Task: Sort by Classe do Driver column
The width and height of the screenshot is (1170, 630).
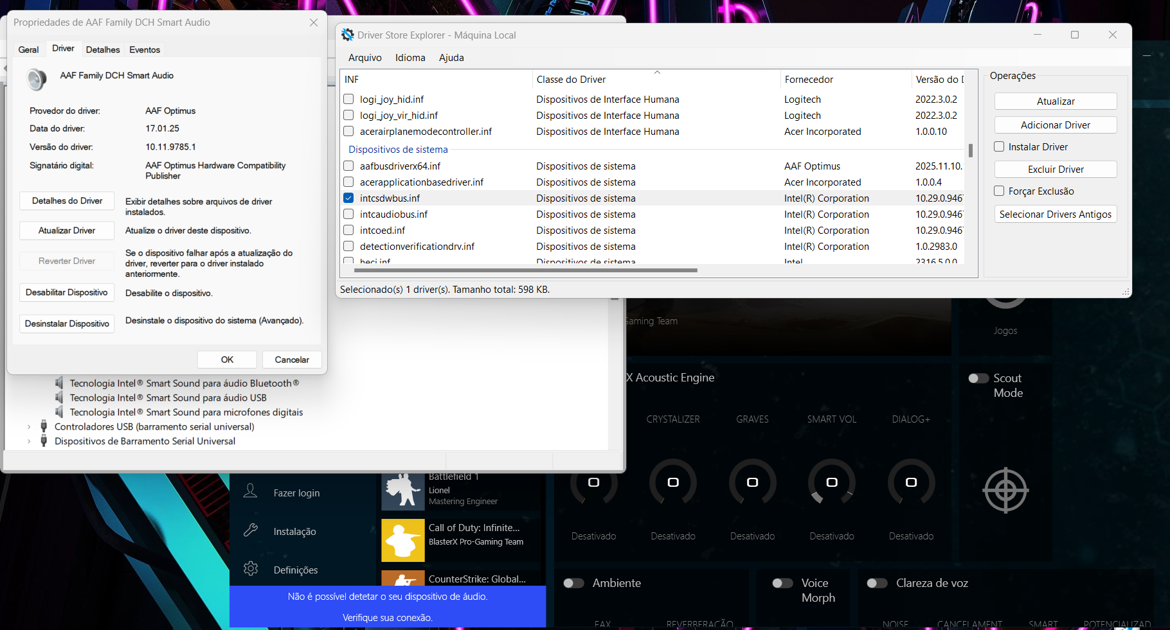Action: (656, 79)
